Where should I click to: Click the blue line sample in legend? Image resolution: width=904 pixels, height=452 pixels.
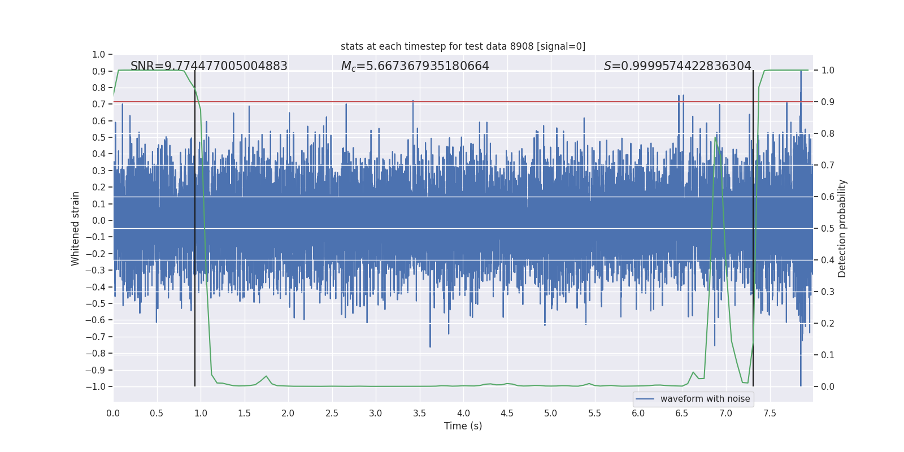pyautogui.click(x=645, y=399)
